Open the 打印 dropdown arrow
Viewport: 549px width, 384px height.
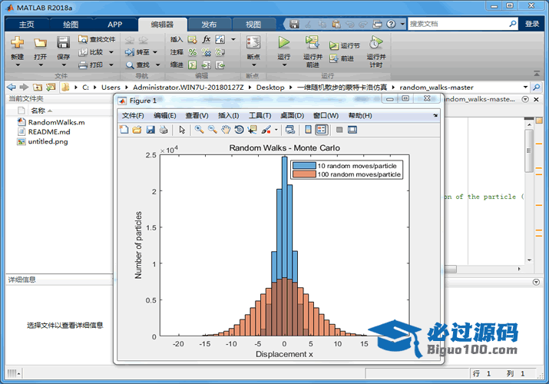point(111,65)
